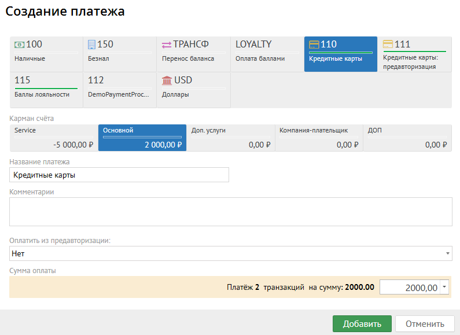Click the Название платежа text field
The width and height of the screenshot is (460, 335).
coord(119,175)
